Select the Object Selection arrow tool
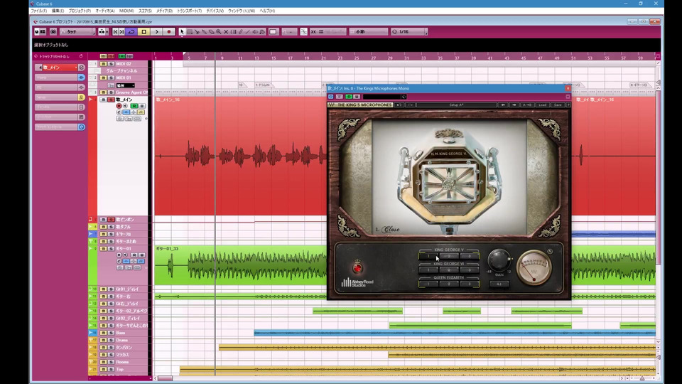Viewport: 682px width, 384px height. tap(182, 32)
